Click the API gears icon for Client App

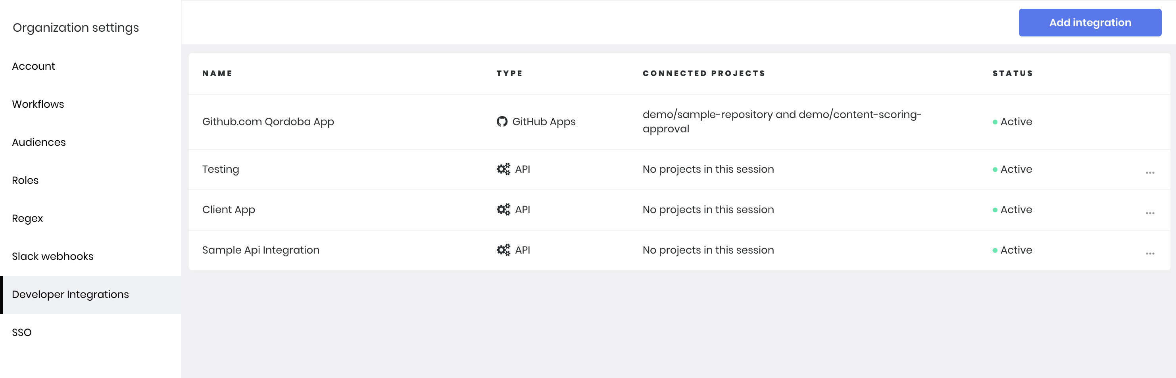(x=503, y=210)
